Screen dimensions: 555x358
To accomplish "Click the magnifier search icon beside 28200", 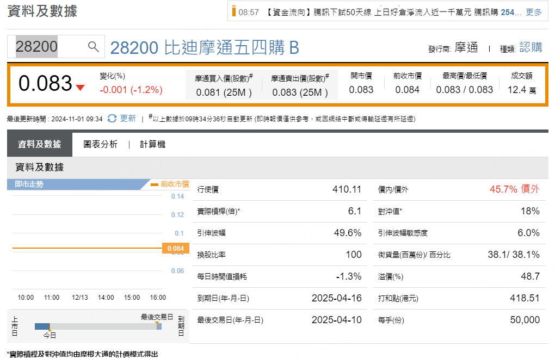I will (94, 46).
